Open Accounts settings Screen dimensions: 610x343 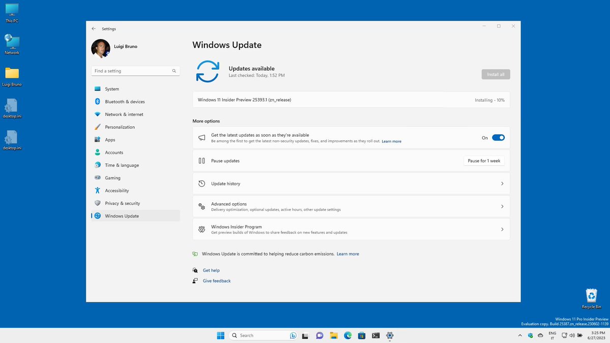(x=135, y=152)
